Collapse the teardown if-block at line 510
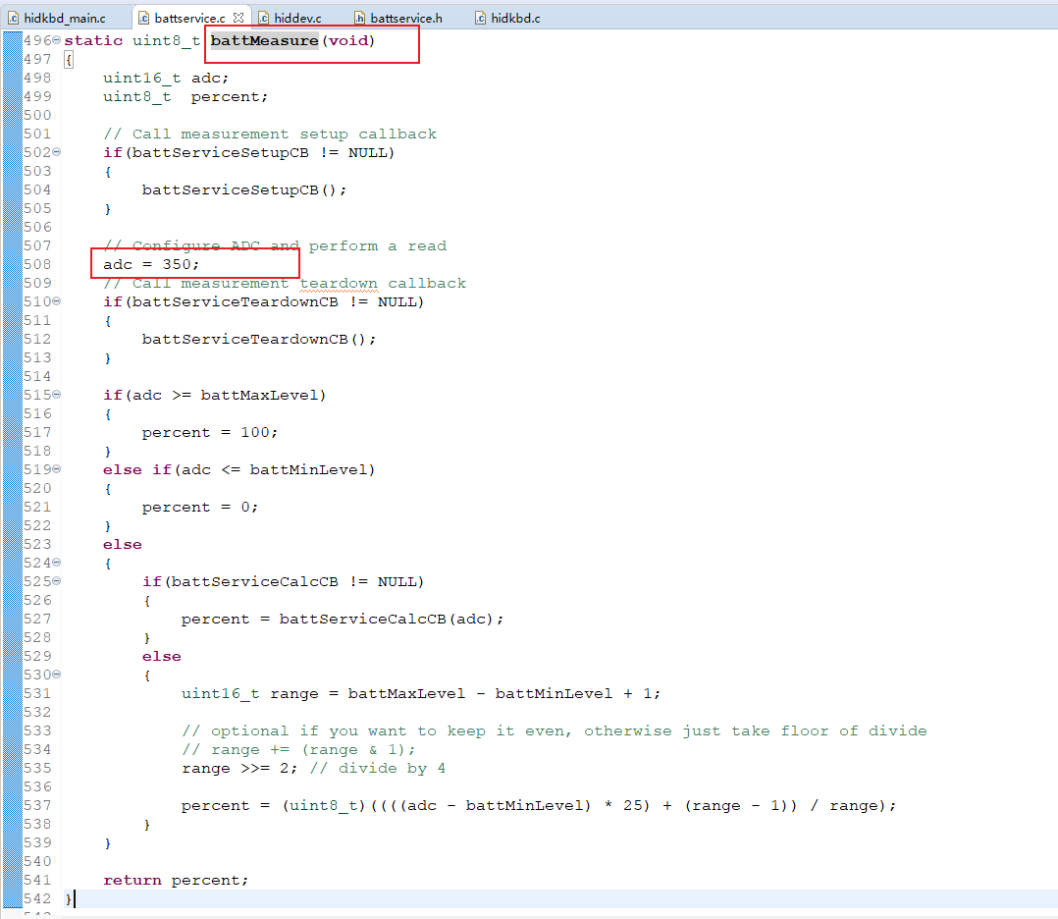 tap(56, 301)
